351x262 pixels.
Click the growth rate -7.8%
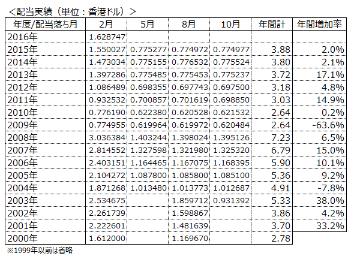click(331, 188)
